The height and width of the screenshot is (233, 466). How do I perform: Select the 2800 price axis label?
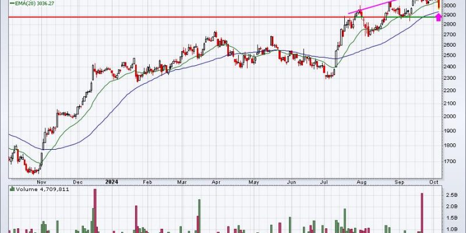coord(450,24)
